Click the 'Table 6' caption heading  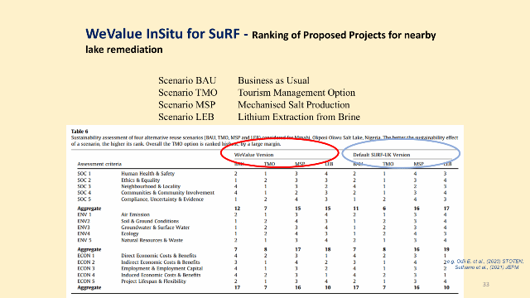[79, 131]
